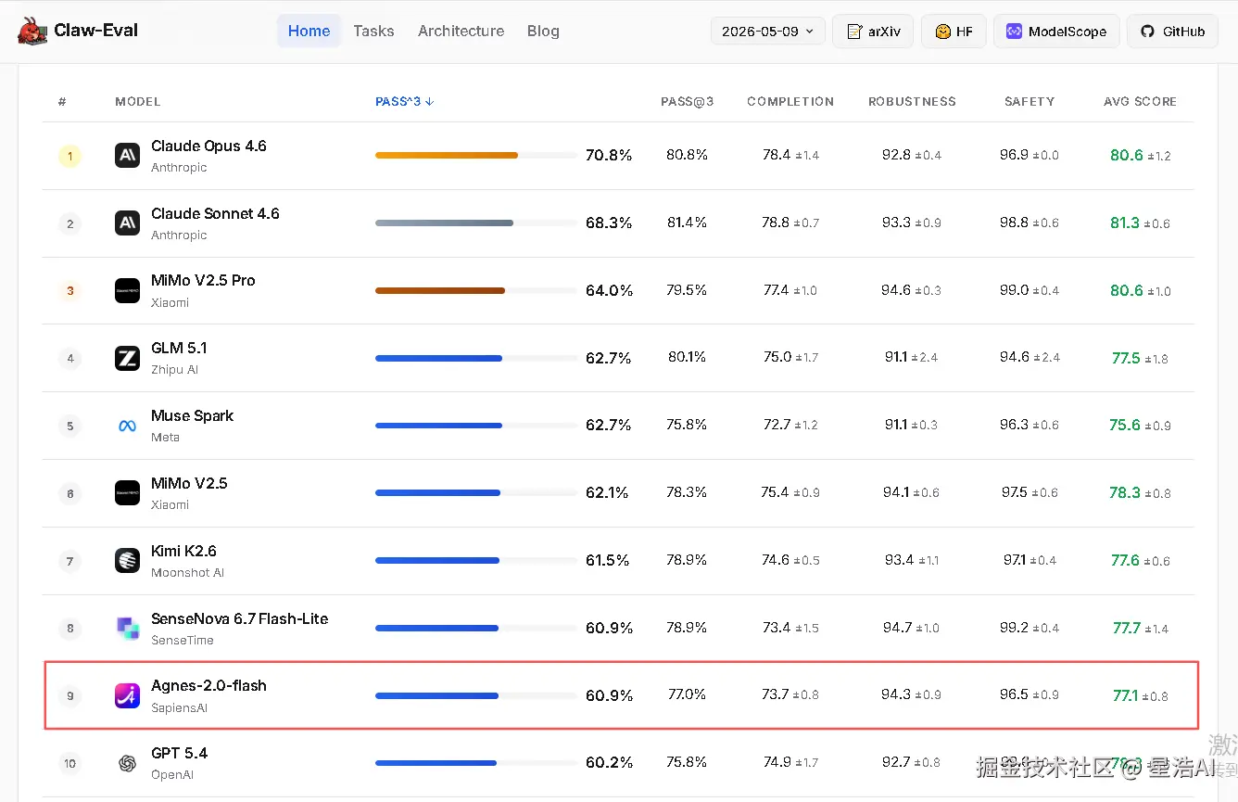
Task: Open the date selector showing 2026-05-09
Action: click(768, 31)
